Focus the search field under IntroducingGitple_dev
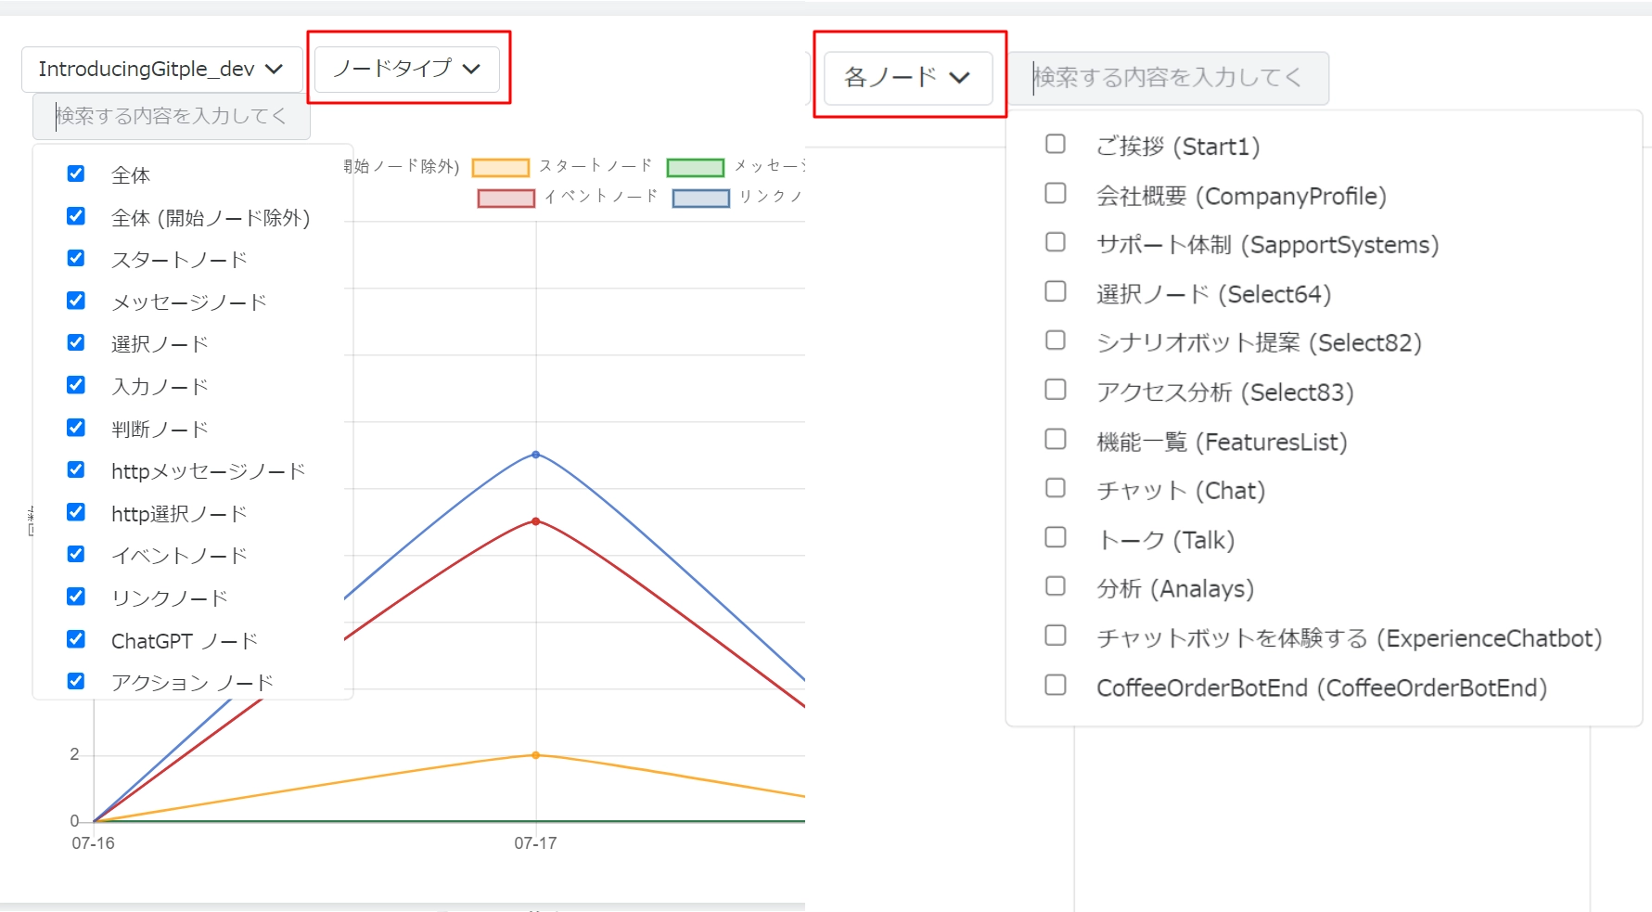This screenshot has height=912, width=1652. point(172,116)
